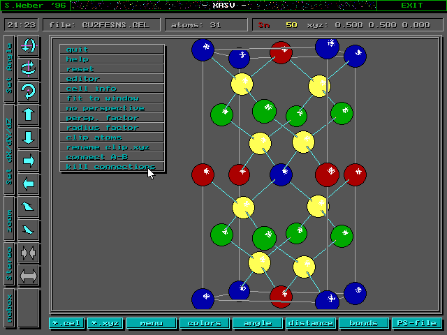
Task: Click the PS-file export button
Action: point(417,323)
